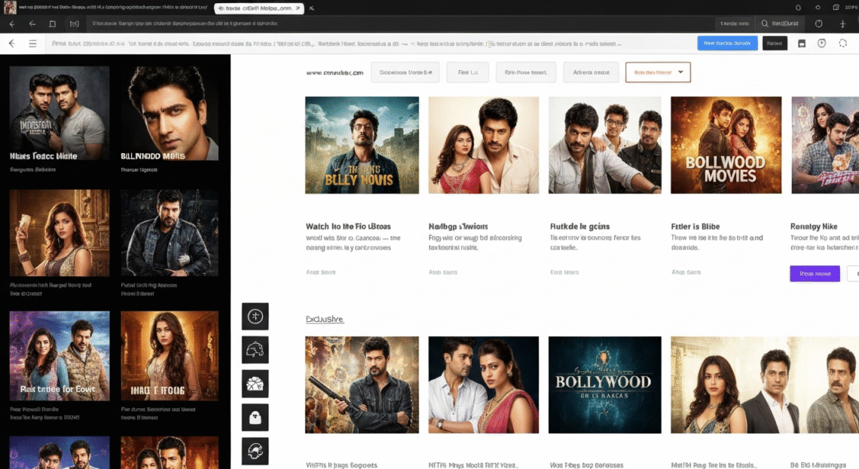859x469 pixels.
Task: Open the gift package icon in floating sidebar
Action: pos(255,383)
